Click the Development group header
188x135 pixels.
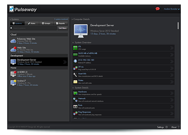pos(39,56)
